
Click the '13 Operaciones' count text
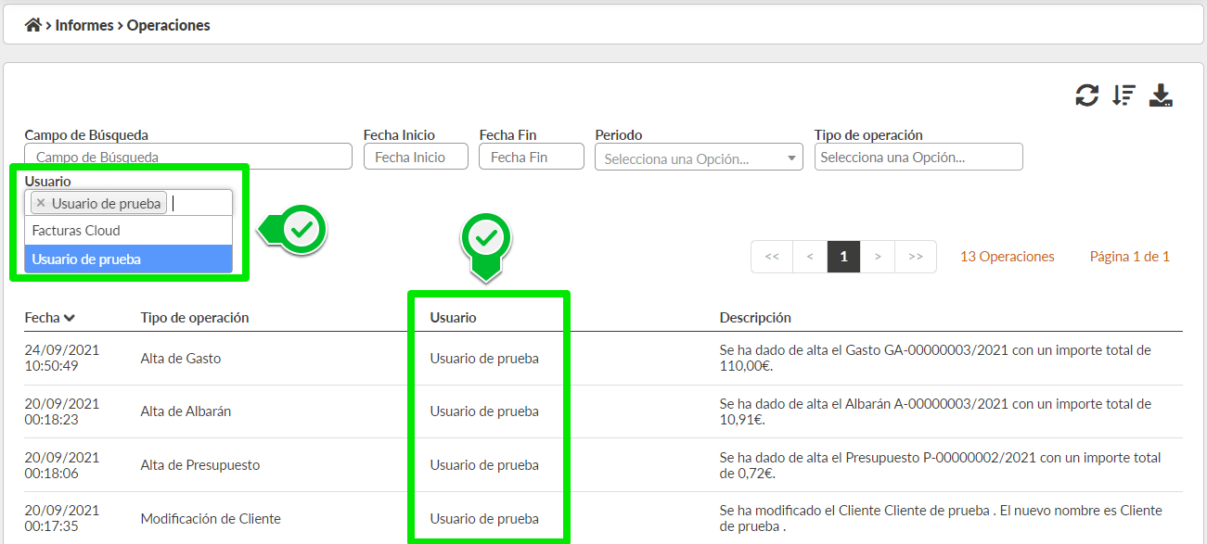point(1007,257)
